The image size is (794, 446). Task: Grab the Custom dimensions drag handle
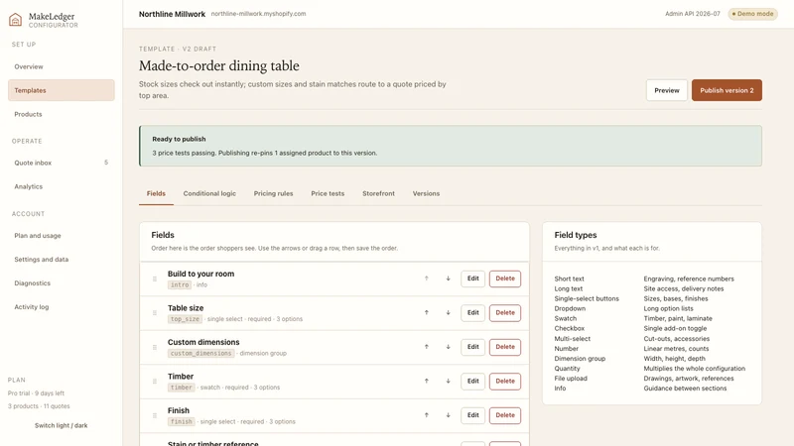point(155,347)
